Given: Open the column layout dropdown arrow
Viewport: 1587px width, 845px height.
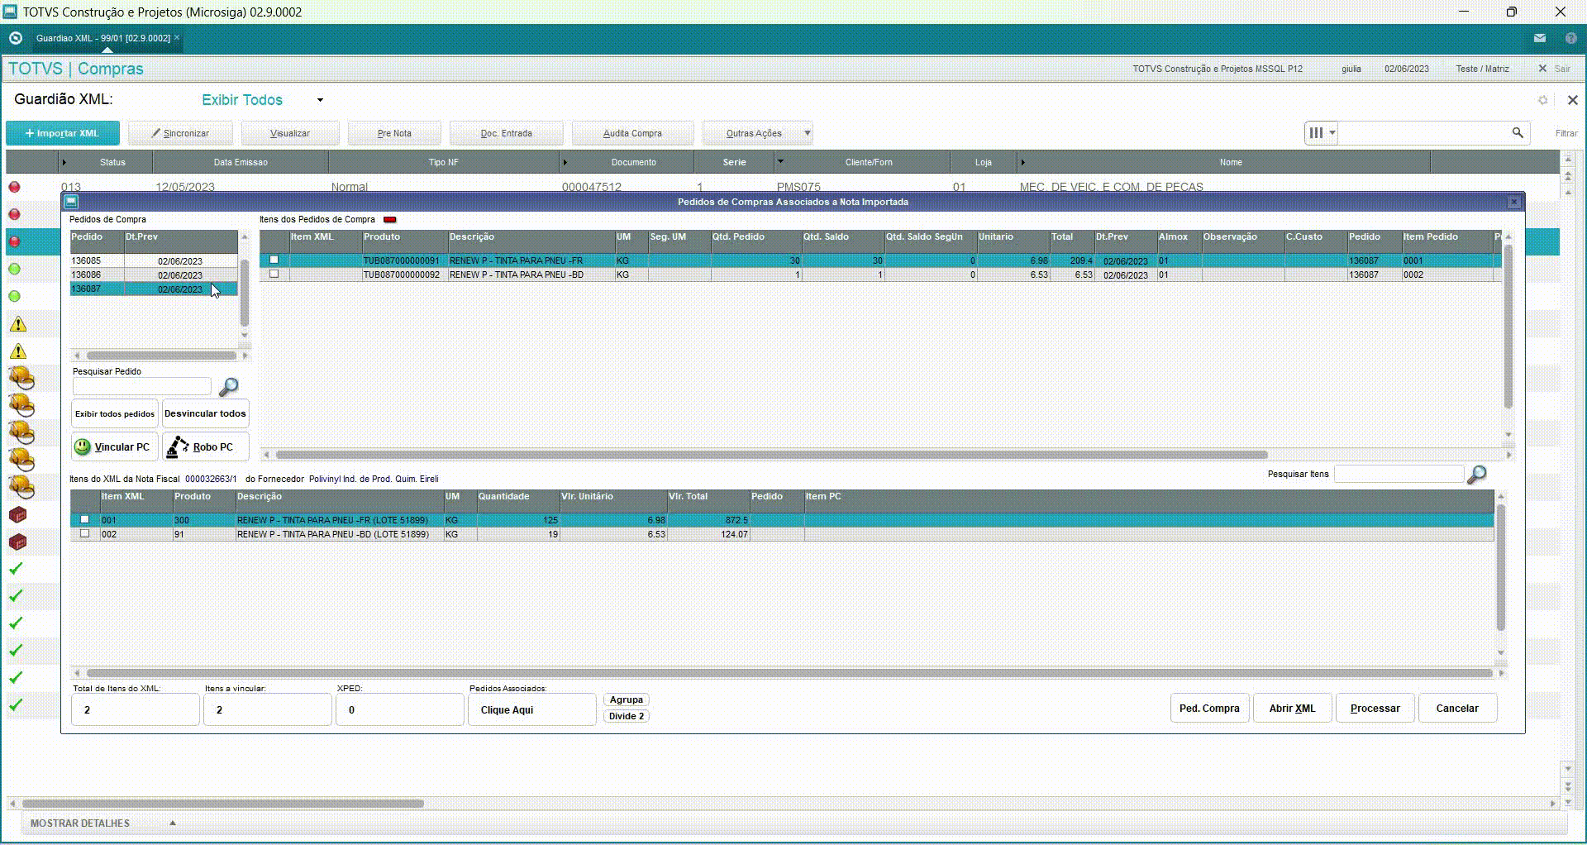Looking at the screenshot, I should pyautogui.click(x=1332, y=132).
